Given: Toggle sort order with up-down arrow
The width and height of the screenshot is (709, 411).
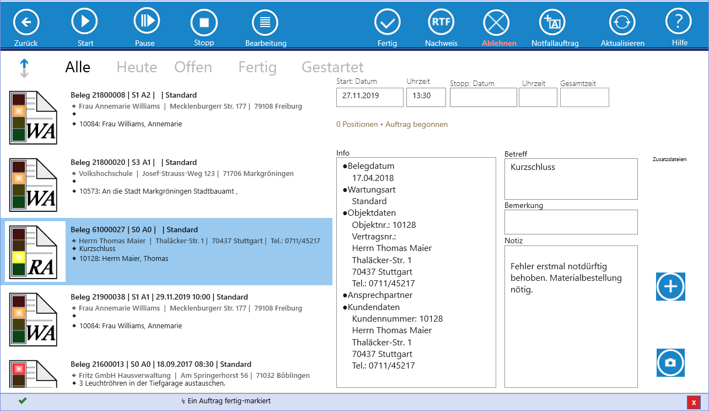Looking at the screenshot, I should point(24,68).
